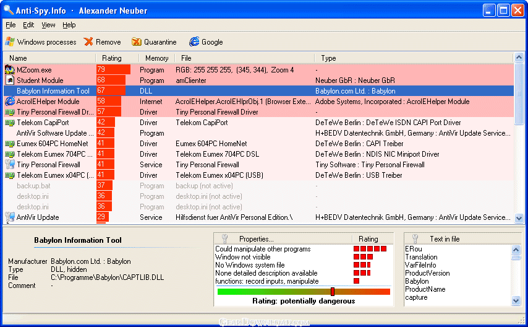The height and width of the screenshot is (327, 528).
Task: Click the Text in file scroll down arrow
Action: click(x=516, y=300)
